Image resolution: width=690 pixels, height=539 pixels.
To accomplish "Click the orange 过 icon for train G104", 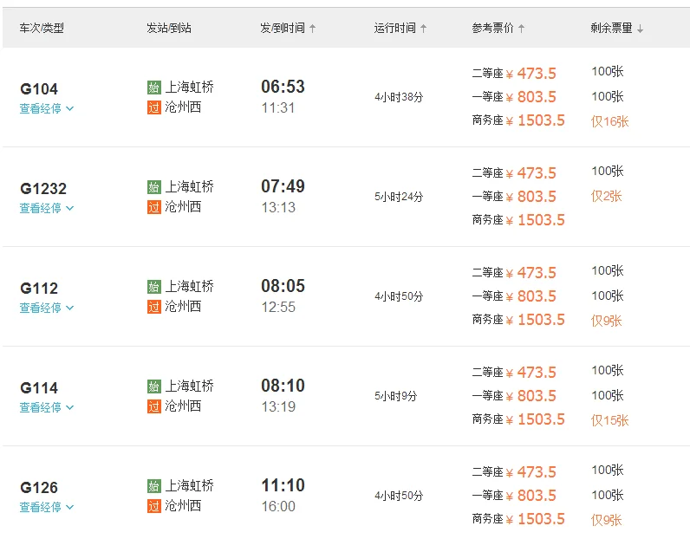I will [x=153, y=107].
